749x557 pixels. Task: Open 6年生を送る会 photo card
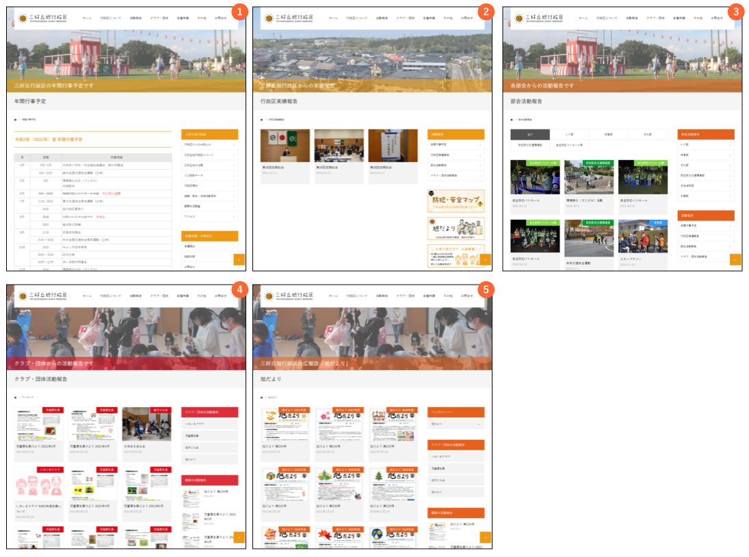tap(146, 433)
